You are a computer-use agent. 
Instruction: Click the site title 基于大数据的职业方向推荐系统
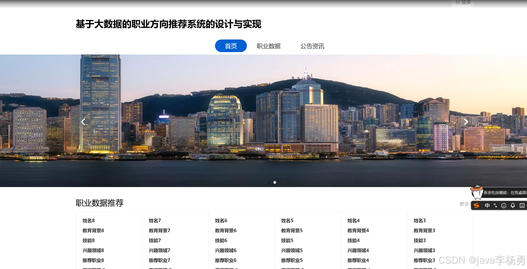tap(168, 24)
